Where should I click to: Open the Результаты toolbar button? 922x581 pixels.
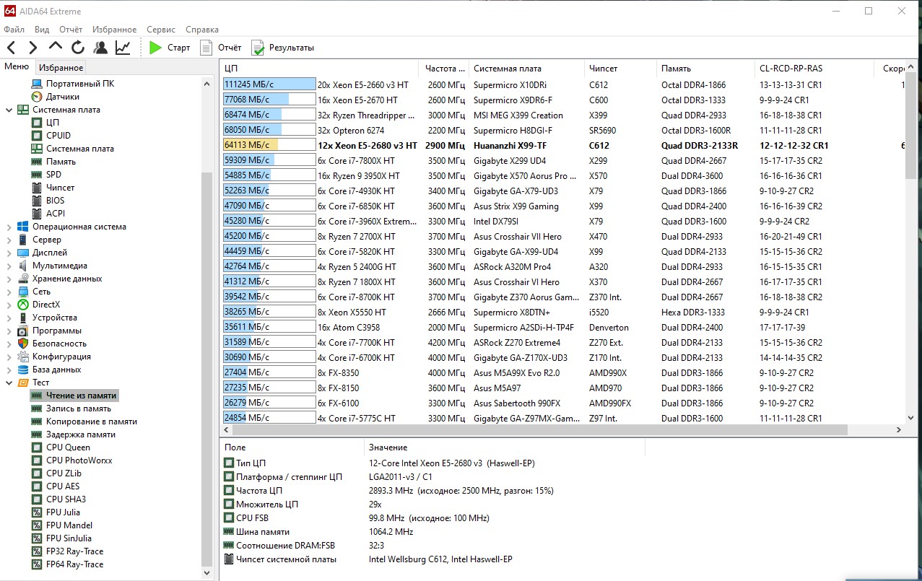(283, 48)
